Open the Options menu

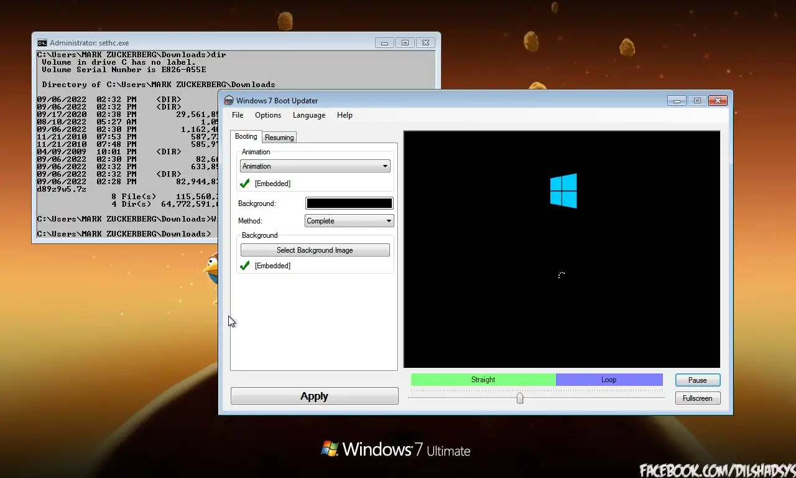point(268,115)
